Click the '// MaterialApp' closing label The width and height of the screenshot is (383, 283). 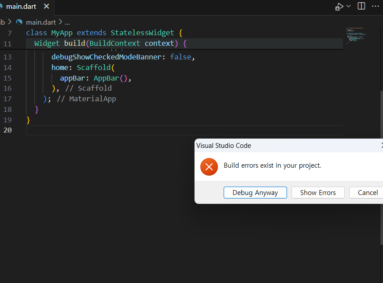click(86, 99)
